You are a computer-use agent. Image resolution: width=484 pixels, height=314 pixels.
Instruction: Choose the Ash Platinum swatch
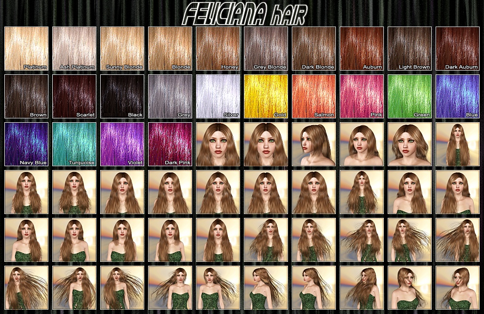point(74,48)
